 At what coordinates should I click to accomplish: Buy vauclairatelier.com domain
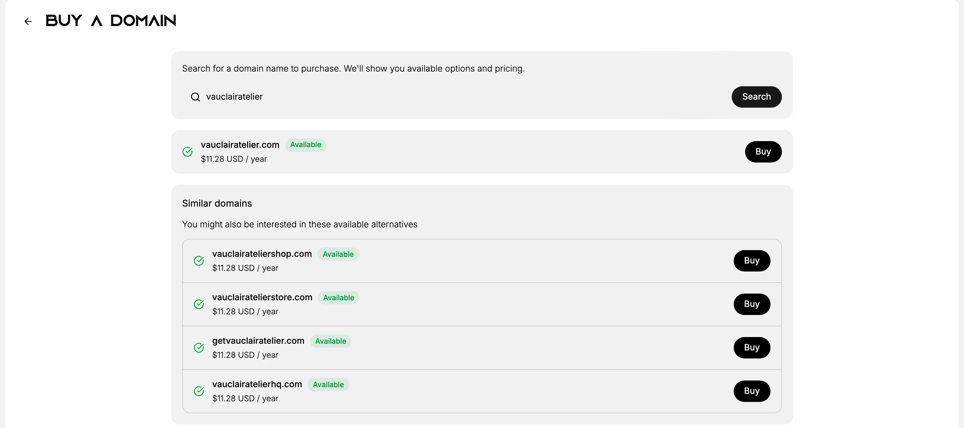tap(763, 152)
